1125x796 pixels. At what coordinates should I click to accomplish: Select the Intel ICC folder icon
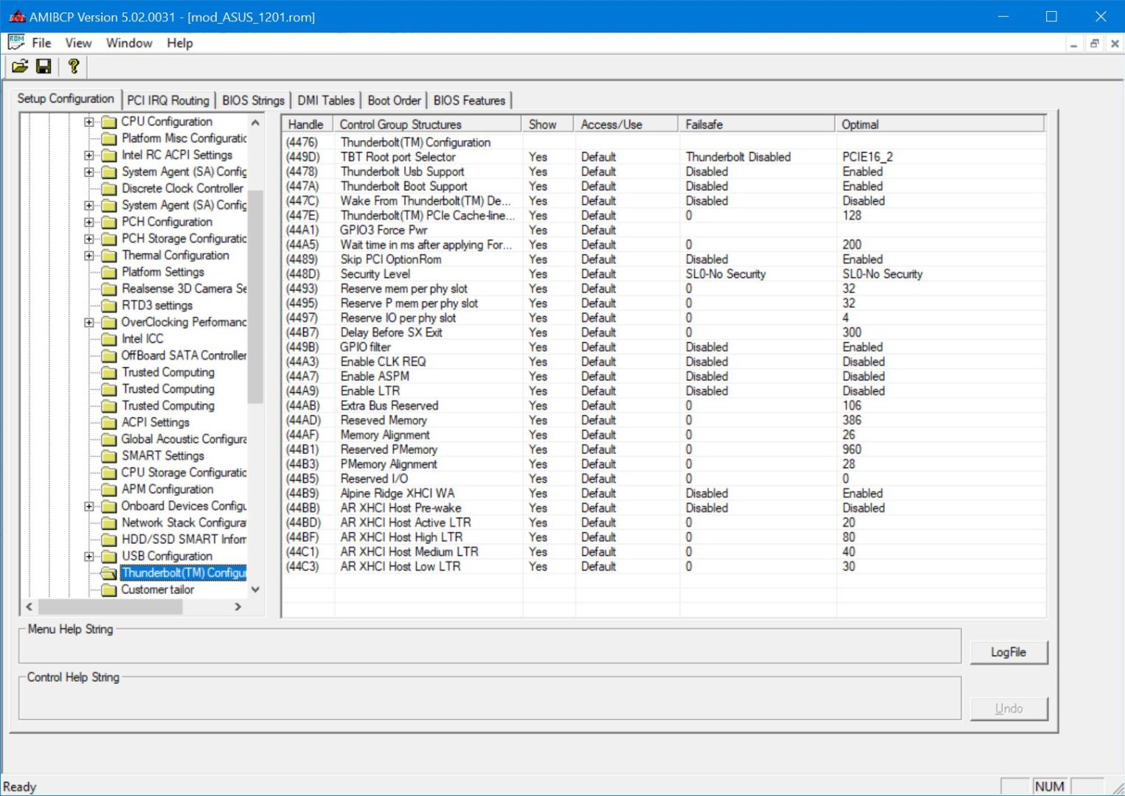[109, 339]
